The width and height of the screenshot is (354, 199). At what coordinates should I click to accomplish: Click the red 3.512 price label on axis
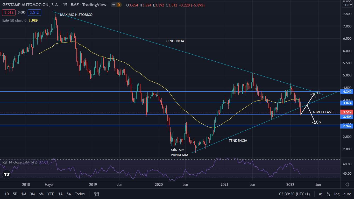347,112
